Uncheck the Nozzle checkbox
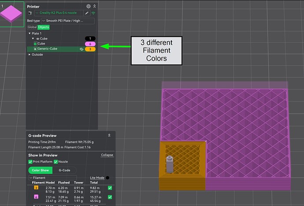304x206 pixels. [x=56, y=162]
